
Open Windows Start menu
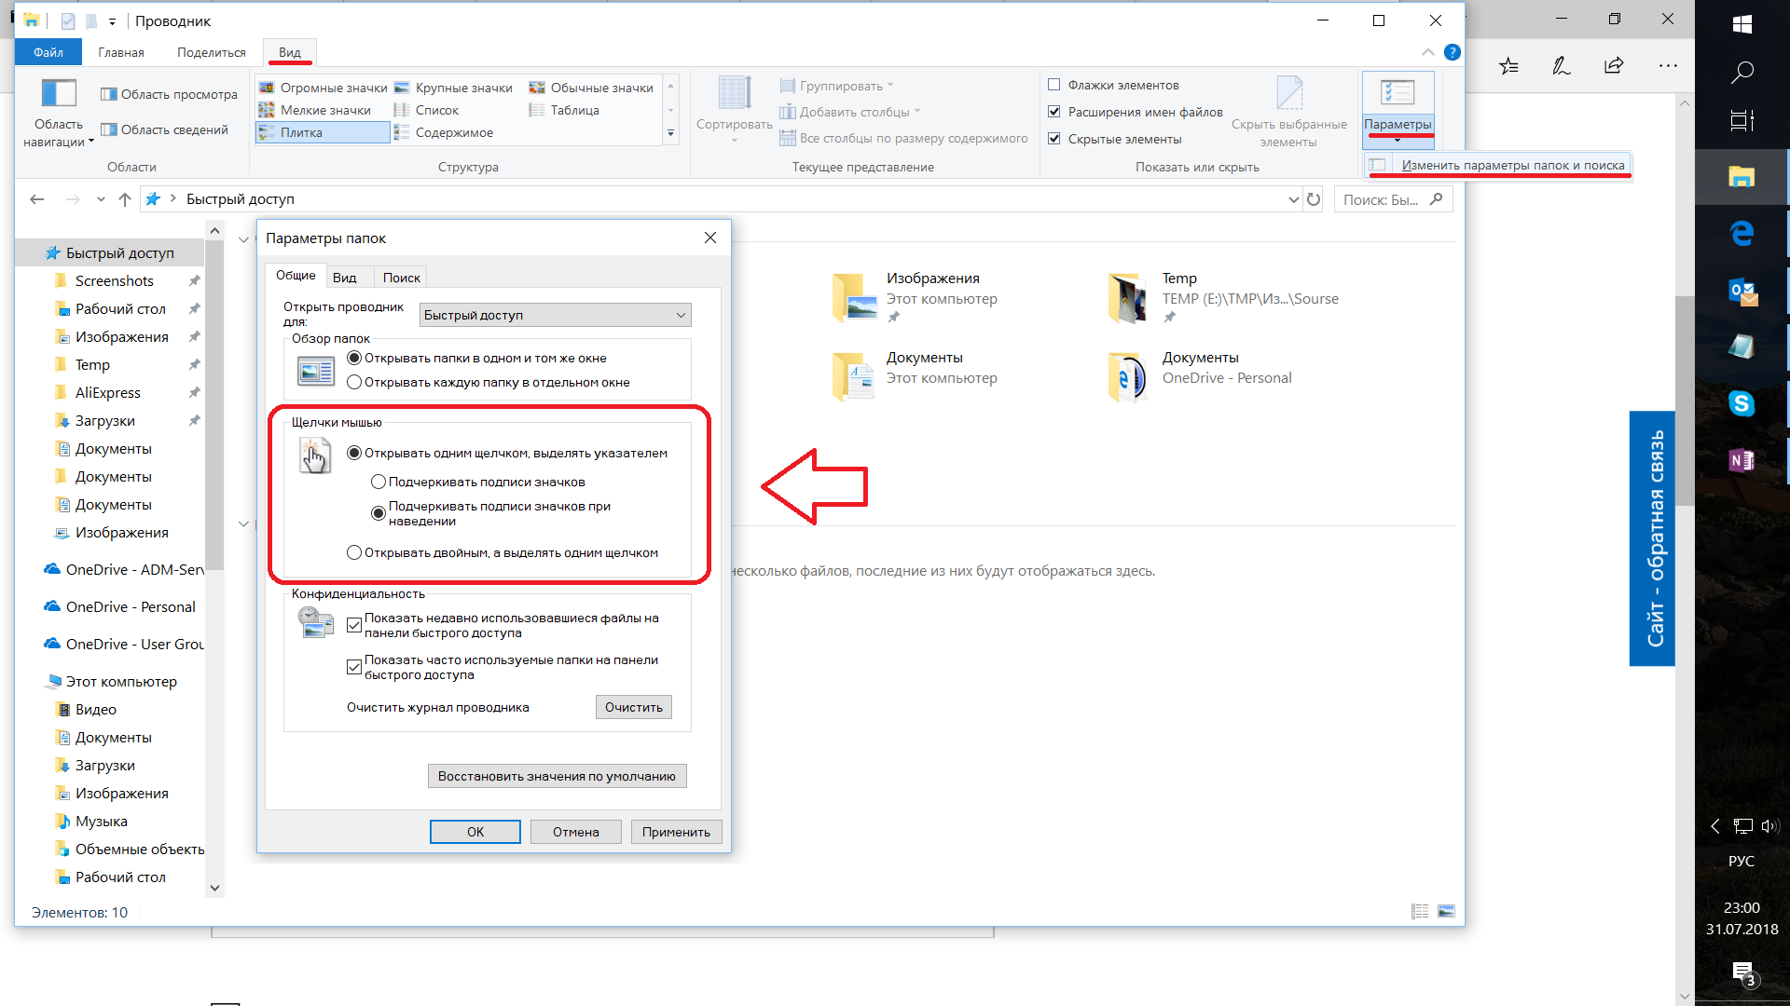tap(1742, 25)
